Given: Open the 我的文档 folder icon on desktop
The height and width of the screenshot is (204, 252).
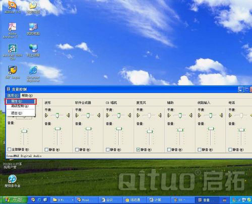Looking at the screenshot, I should pyautogui.click(x=33, y=7).
